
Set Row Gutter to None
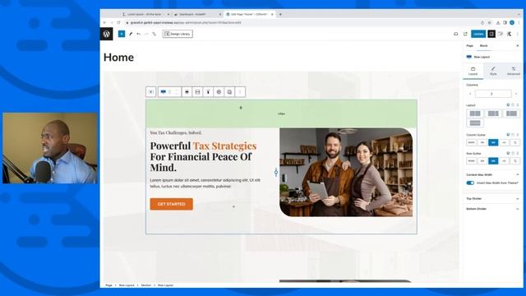pyautogui.click(x=471, y=161)
